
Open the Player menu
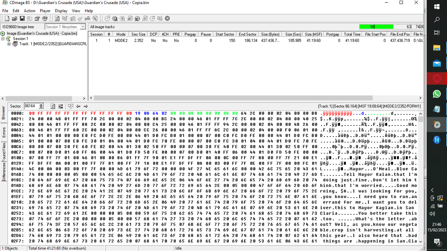pyautogui.click(x=45, y=11)
